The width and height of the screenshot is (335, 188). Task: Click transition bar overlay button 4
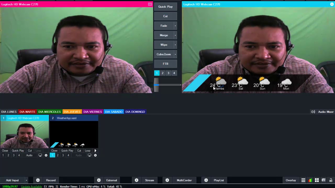[x=174, y=73]
